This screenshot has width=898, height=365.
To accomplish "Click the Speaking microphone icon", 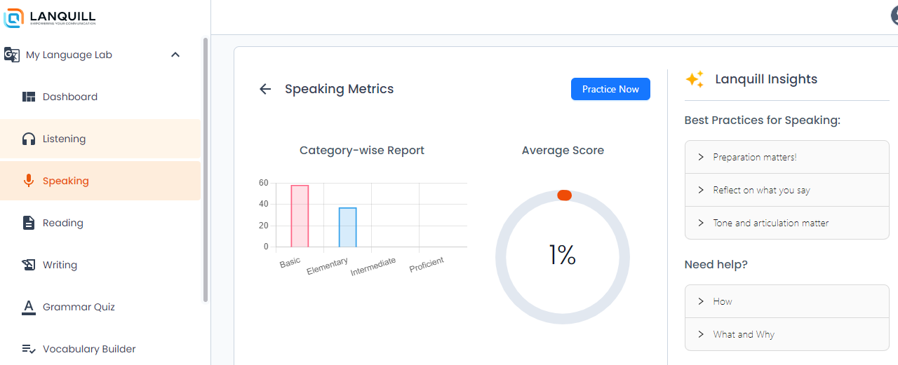I will click(x=29, y=181).
